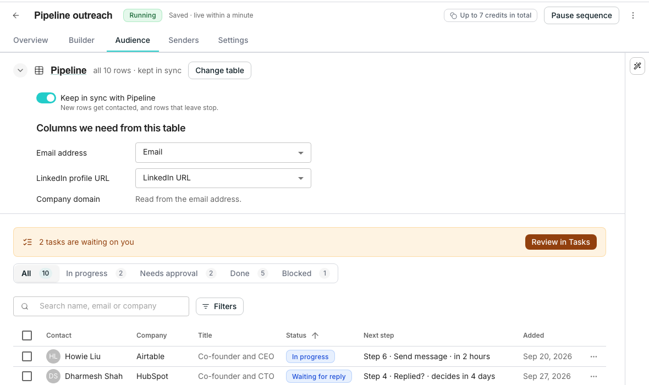Filter contacts by Needs approval

click(178, 273)
